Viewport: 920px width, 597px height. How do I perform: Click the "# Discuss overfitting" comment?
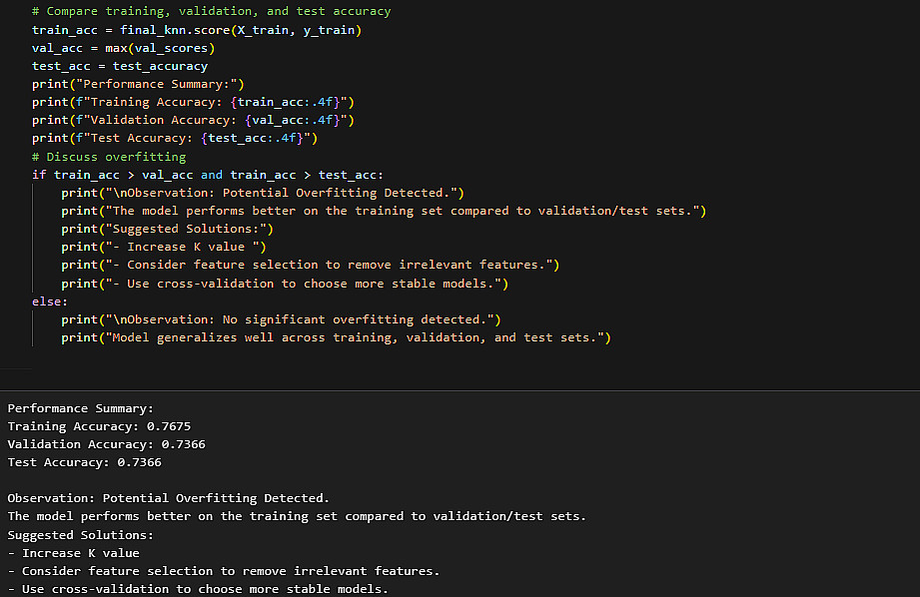109,157
